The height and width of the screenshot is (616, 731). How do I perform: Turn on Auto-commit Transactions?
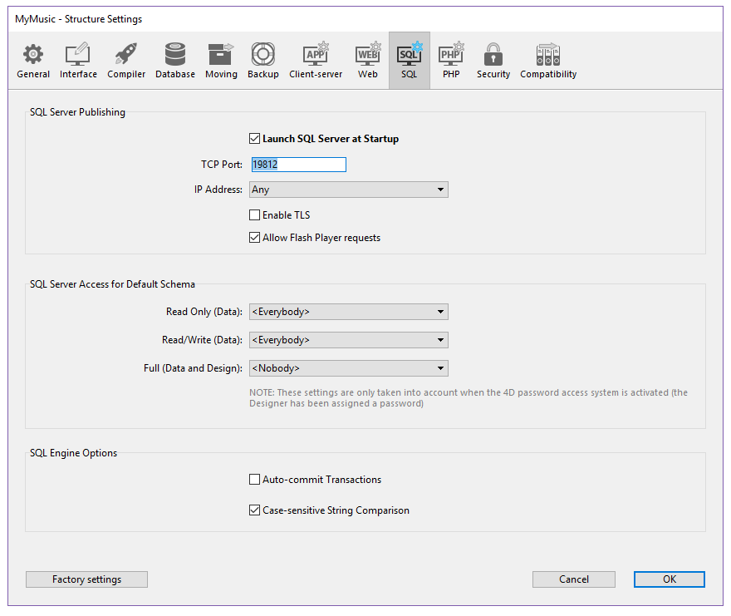(255, 480)
